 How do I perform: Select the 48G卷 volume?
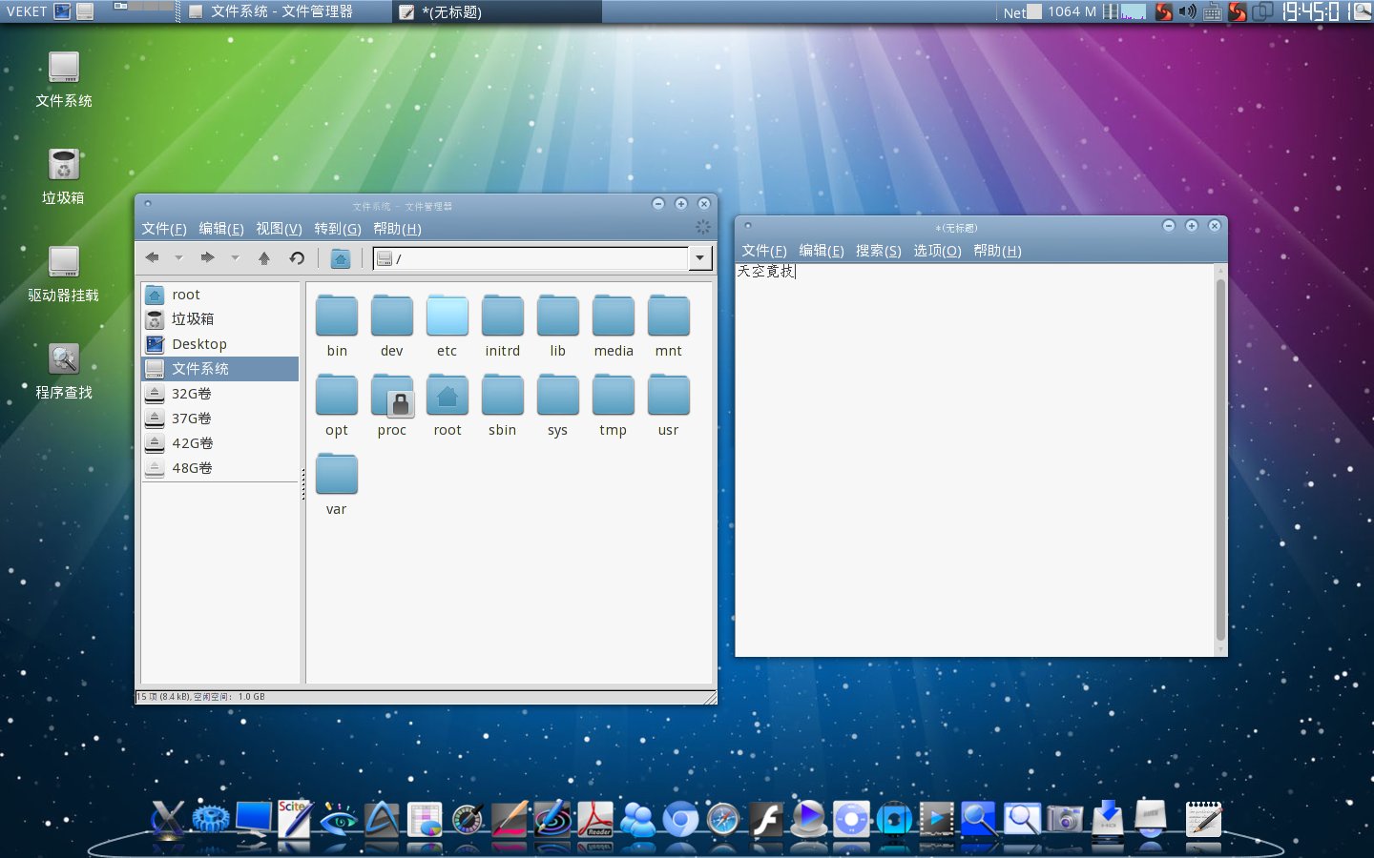[x=220, y=468]
